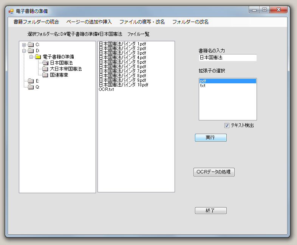297x245 pixels.
Task: Expand the C: drive tree node
Action: [x=24, y=45]
